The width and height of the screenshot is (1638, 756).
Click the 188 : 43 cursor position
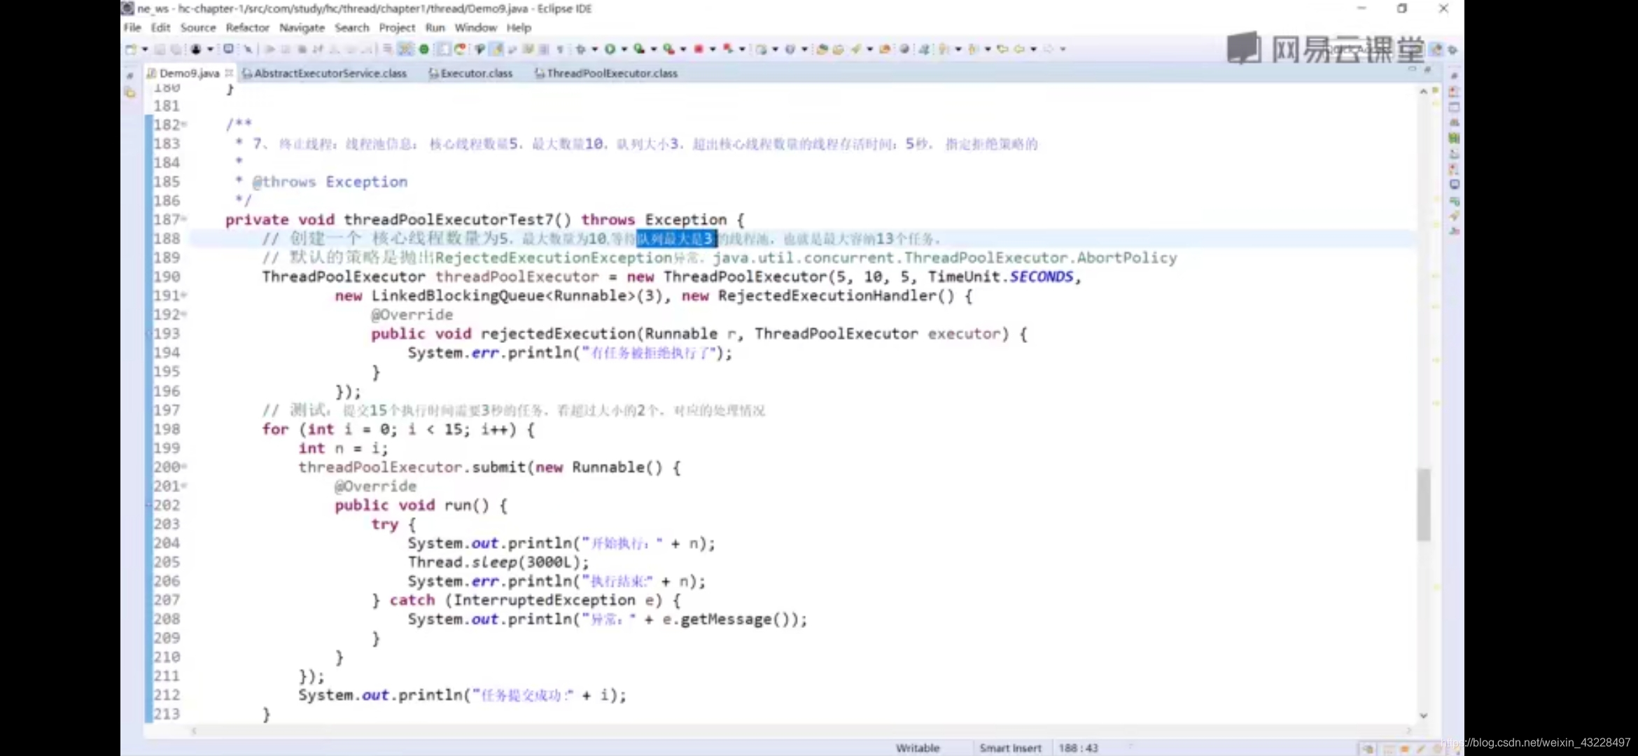coord(1078,748)
